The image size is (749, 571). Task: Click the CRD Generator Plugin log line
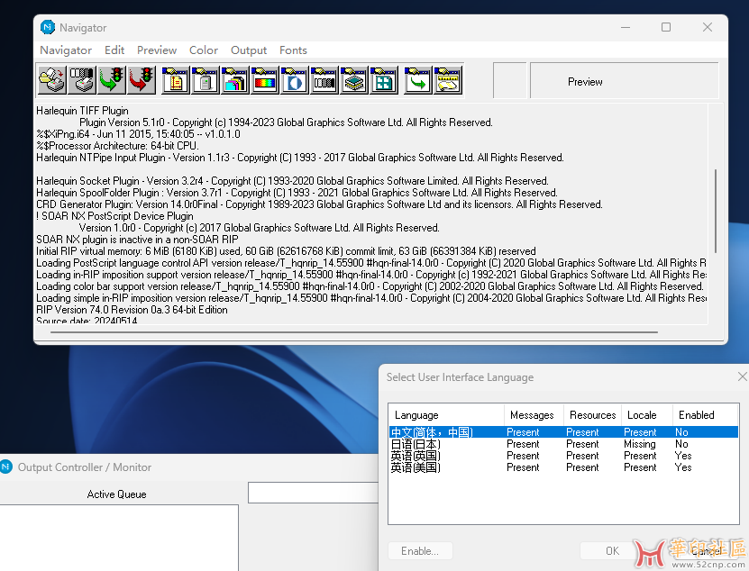[x=319, y=204]
